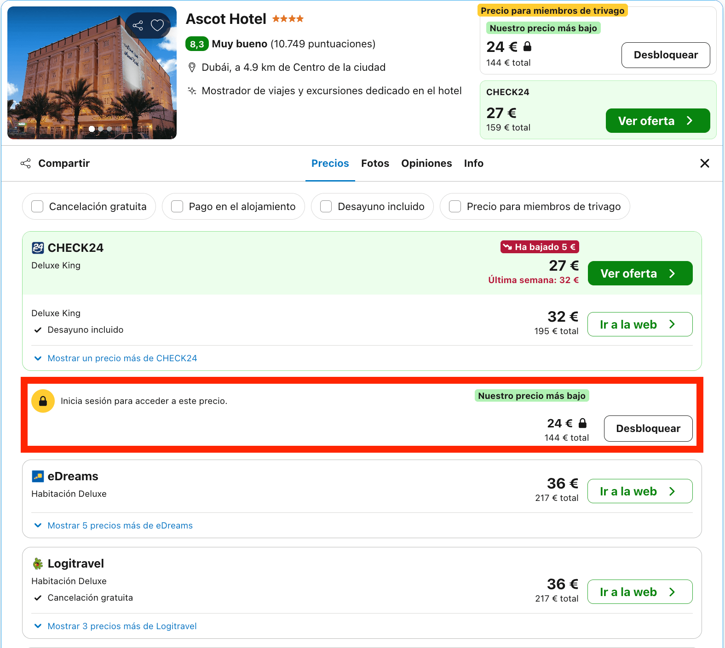
Task: Check the Desayuno incluido filter
Action: (x=326, y=206)
